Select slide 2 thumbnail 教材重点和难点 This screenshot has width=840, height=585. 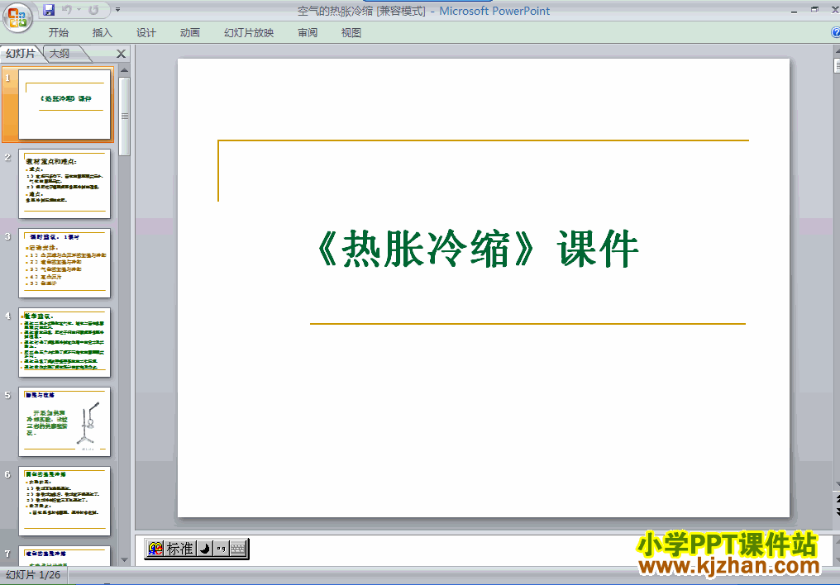[x=64, y=183]
